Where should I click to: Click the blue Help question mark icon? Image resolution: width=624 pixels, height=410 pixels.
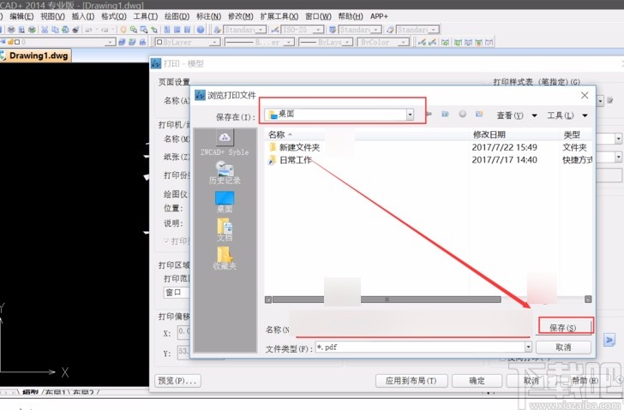201,30
